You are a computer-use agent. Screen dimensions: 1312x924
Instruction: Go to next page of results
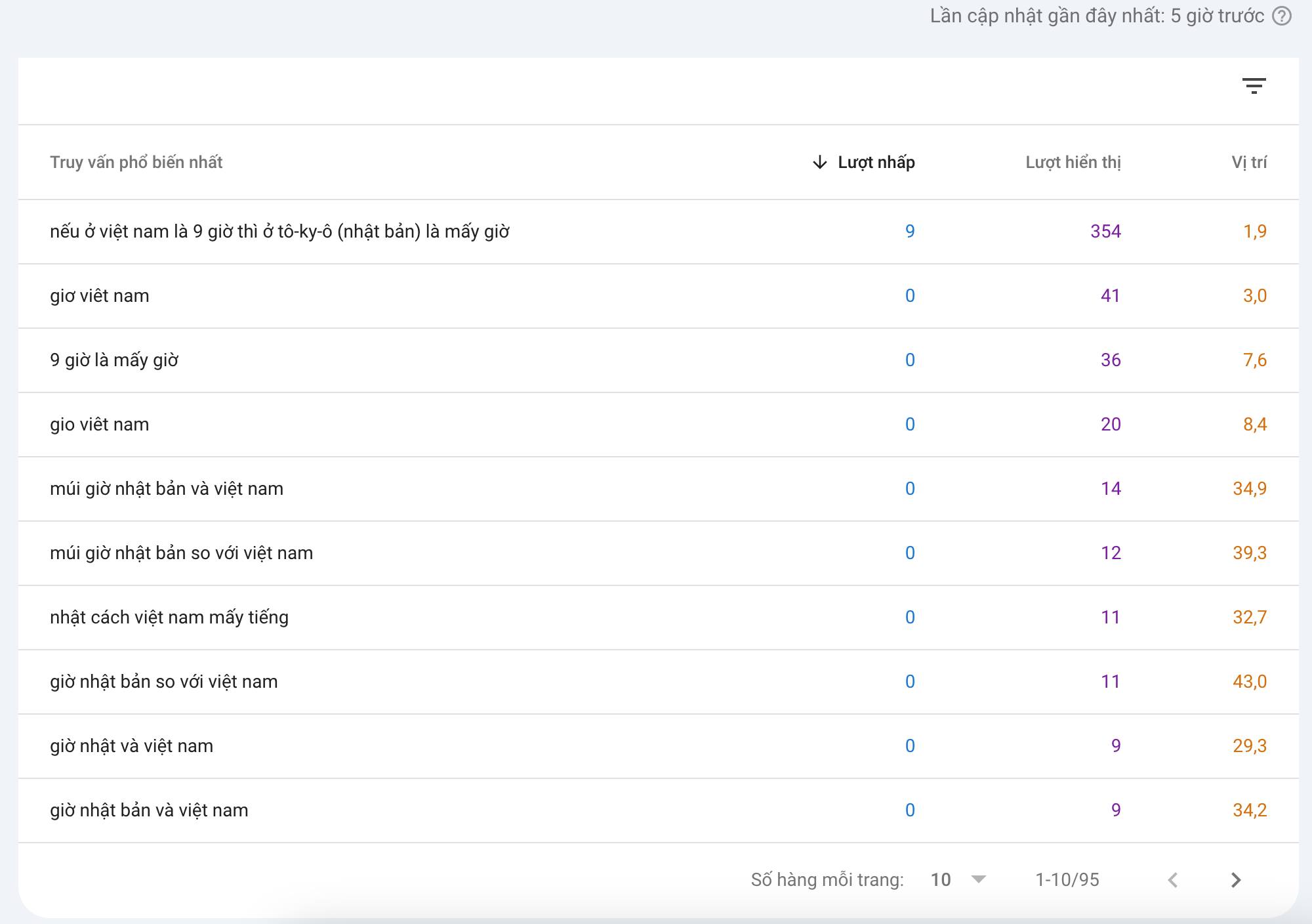pyautogui.click(x=1236, y=880)
